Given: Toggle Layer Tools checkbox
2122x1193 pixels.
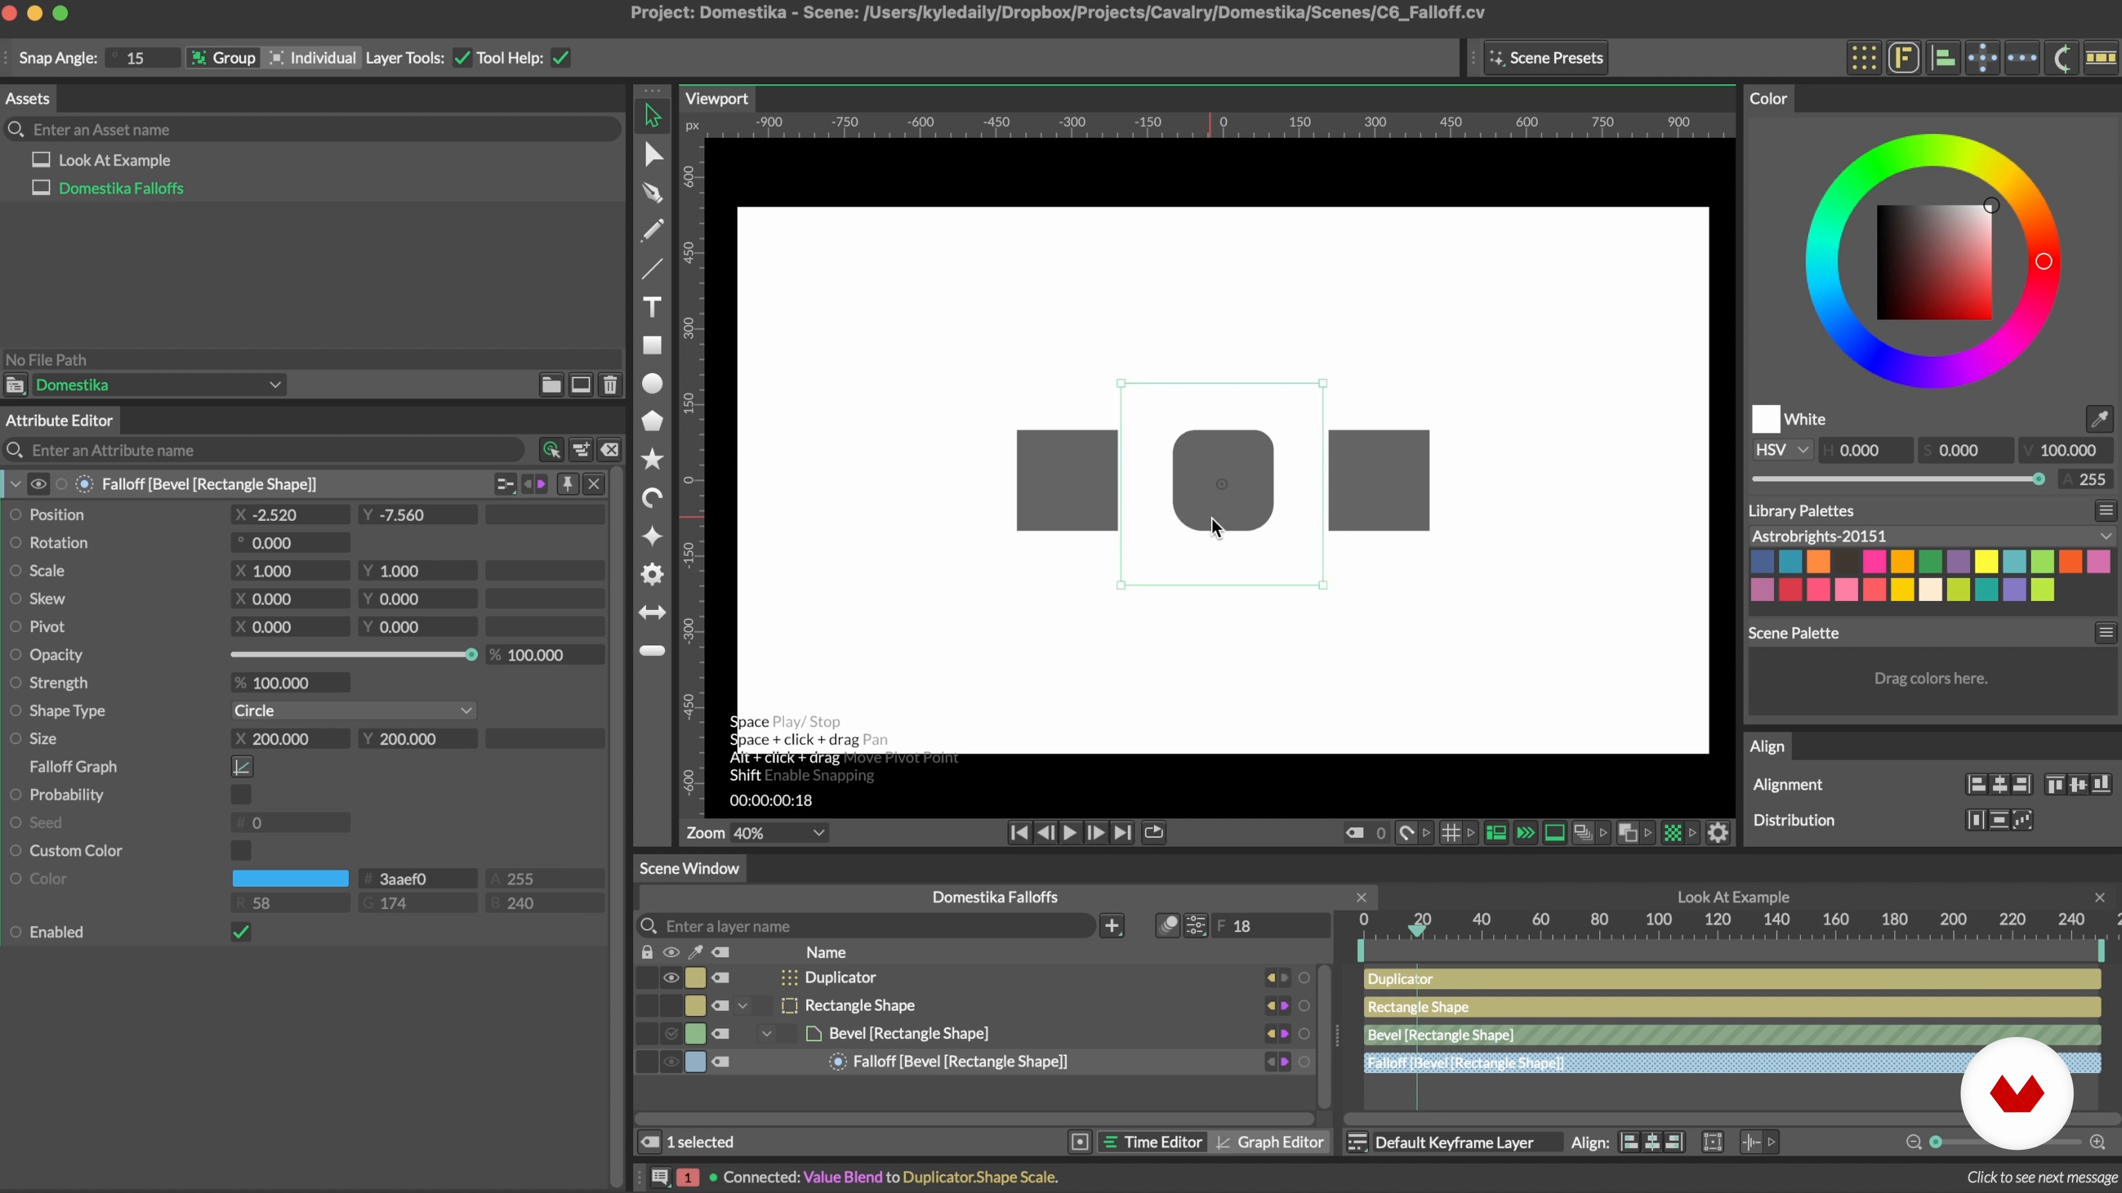Looking at the screenshot, I should coord(462,59).
